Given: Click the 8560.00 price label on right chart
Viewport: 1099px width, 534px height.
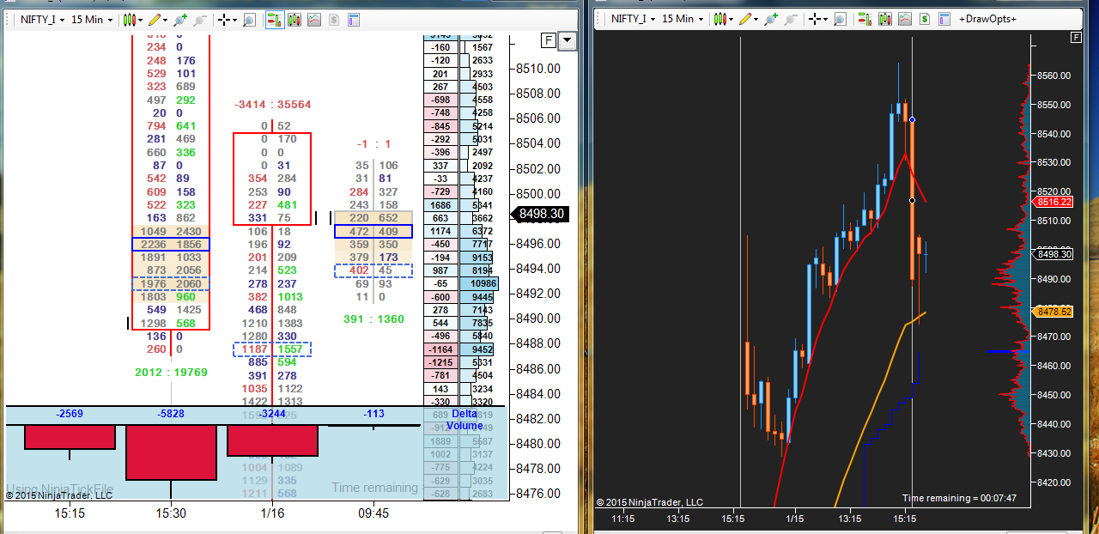Looking at the screenshot, I should tap(1053, 76).
